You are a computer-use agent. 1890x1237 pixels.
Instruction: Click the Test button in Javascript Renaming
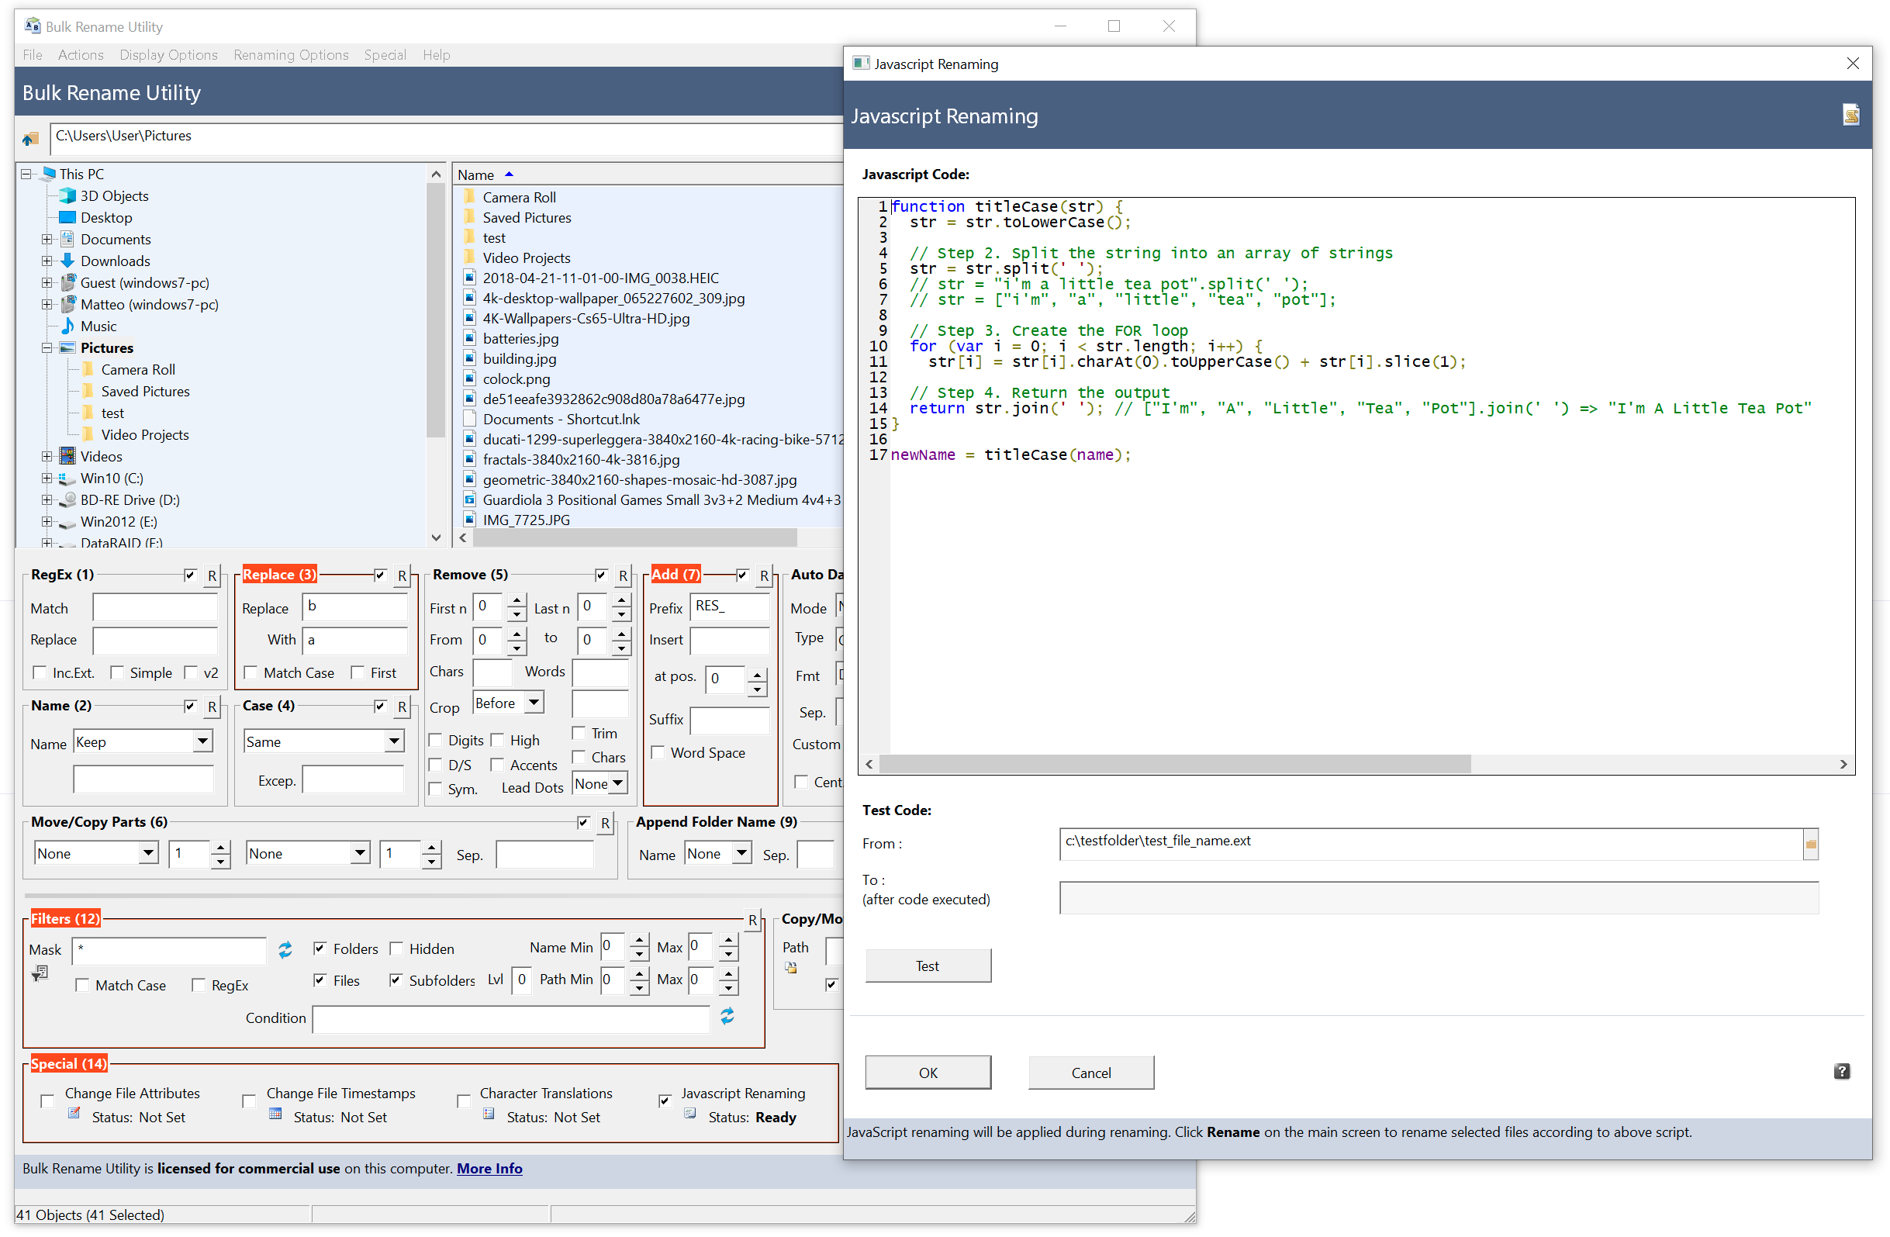(x=928, y=965)
